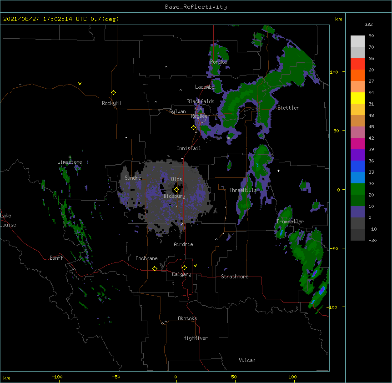Click the yellow V marker east of Calgary

[195, 266]
